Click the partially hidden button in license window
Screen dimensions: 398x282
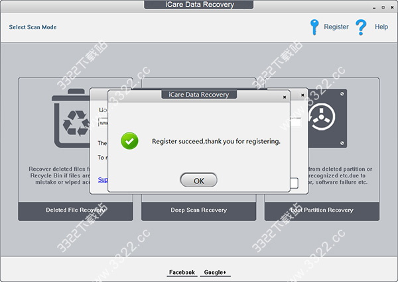click(x=294, y=183)
